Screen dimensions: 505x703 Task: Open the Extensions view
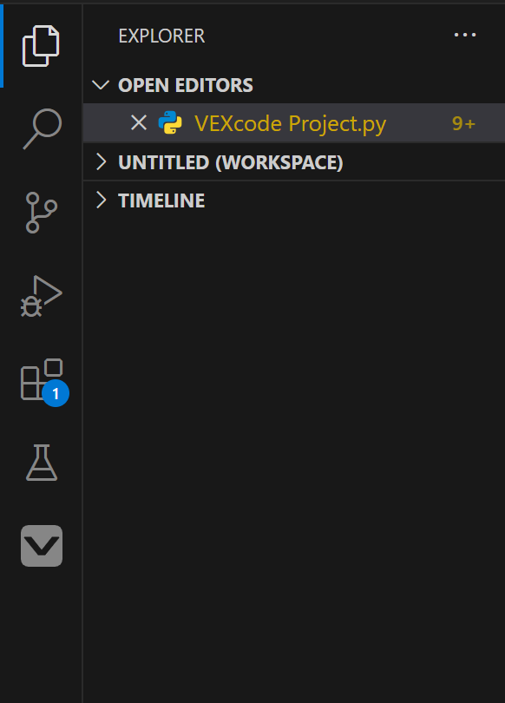41,378
